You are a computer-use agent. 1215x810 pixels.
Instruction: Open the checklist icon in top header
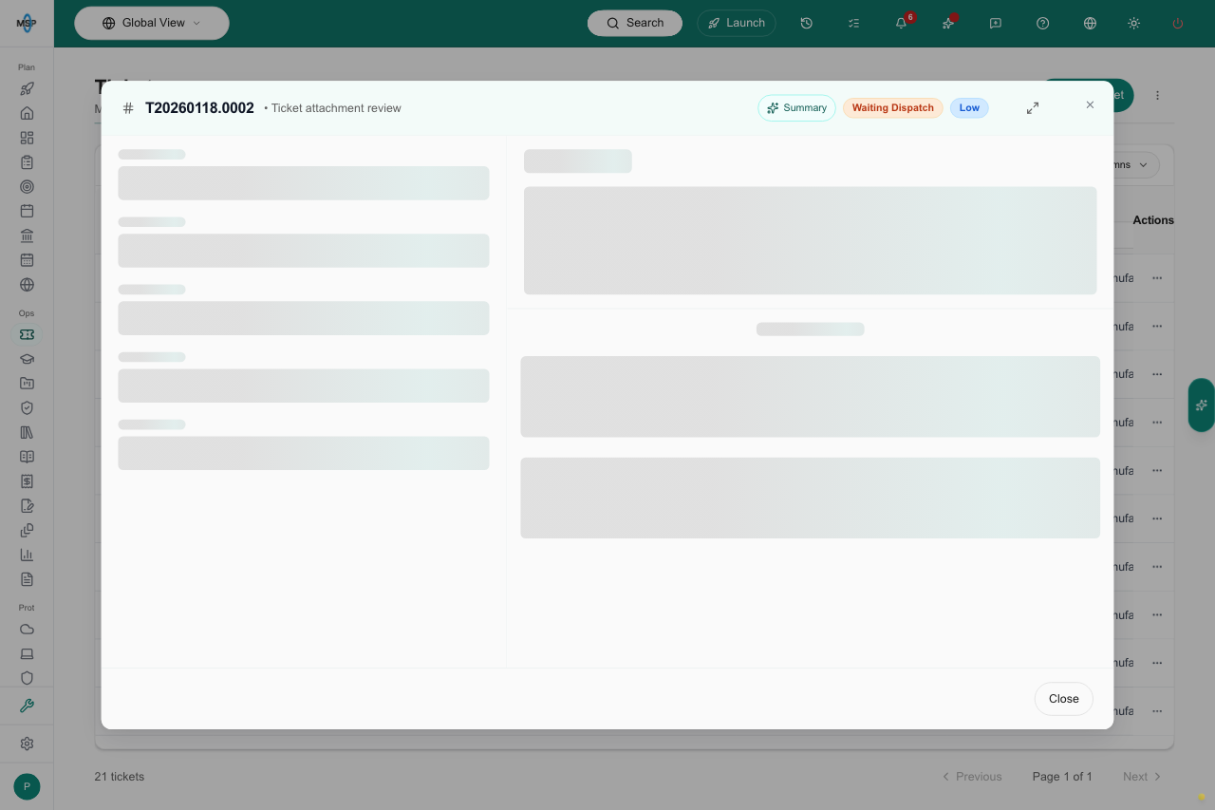coord(853,23)
